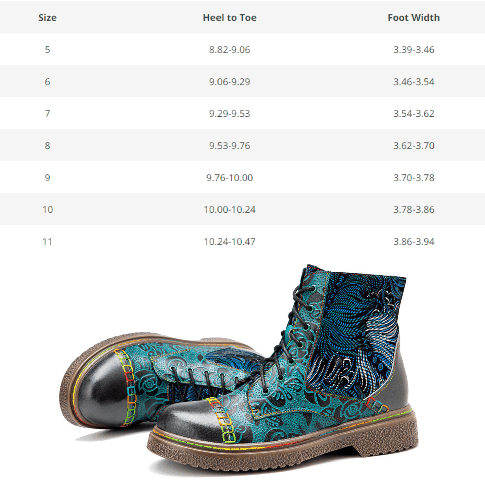Select size 8 in the size column
Screen dimensions: 485x485
(47, 146)
